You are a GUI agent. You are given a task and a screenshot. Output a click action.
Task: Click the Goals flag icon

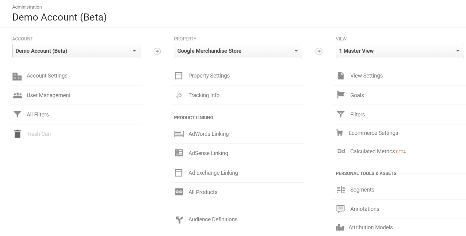341,95
